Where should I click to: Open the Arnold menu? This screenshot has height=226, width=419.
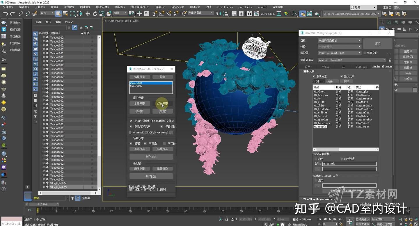262,7
